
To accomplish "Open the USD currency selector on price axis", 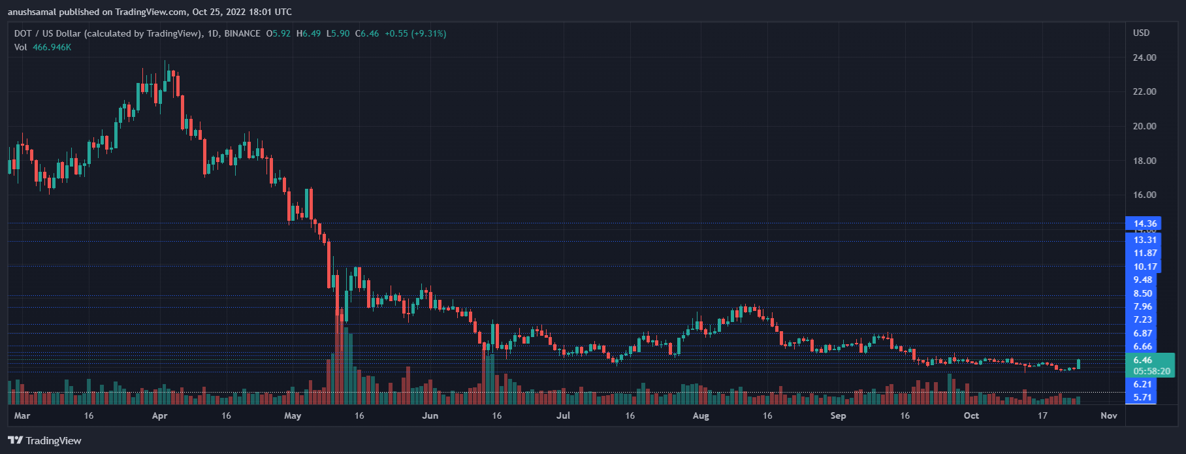I will pos(1141,33).
